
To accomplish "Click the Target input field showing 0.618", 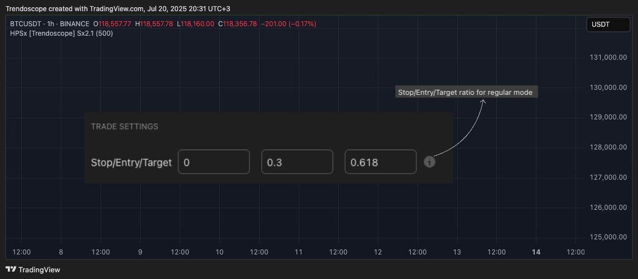I will click(381, 162).
